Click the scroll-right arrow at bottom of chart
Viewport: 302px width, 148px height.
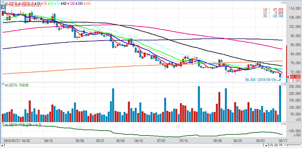tap(266, 146)
